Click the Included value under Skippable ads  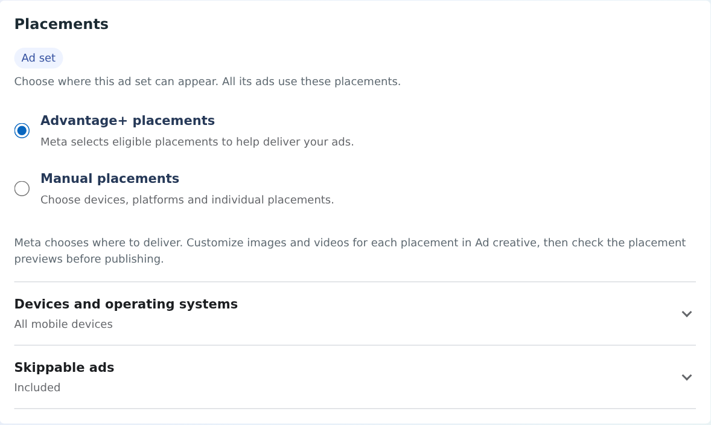[37, 388]
